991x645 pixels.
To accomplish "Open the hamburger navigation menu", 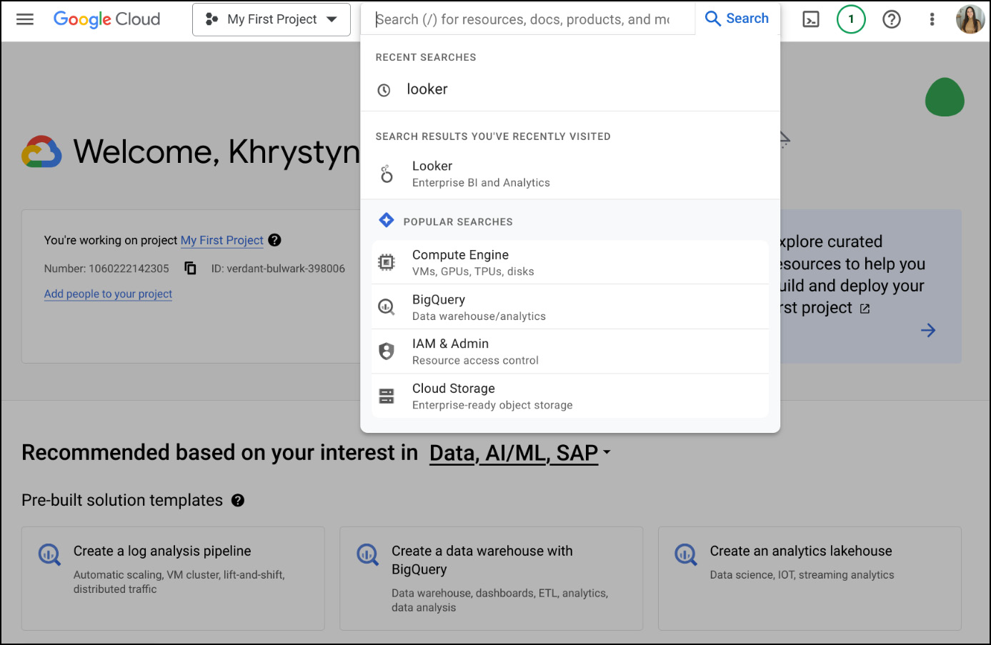I will pyautogui.click(x=25, y=19).
